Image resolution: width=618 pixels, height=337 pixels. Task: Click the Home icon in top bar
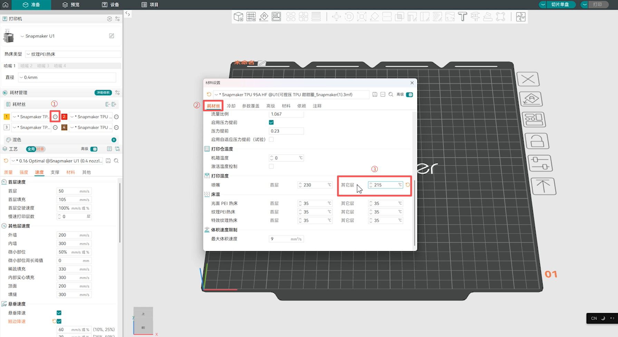coord(6,4)
